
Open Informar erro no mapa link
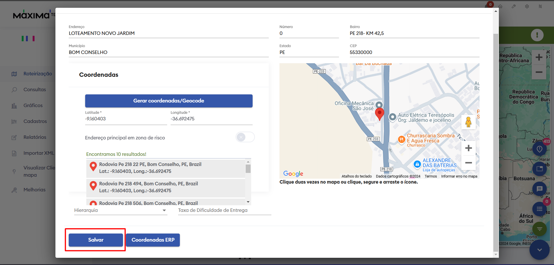pyautogui.click(x=459, y=176)
